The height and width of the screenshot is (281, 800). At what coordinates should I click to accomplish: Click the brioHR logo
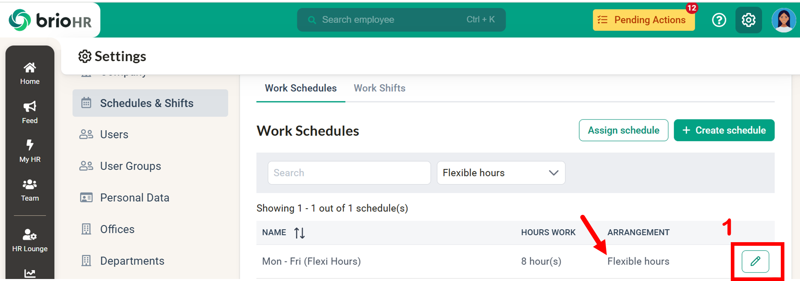[50, 20]
